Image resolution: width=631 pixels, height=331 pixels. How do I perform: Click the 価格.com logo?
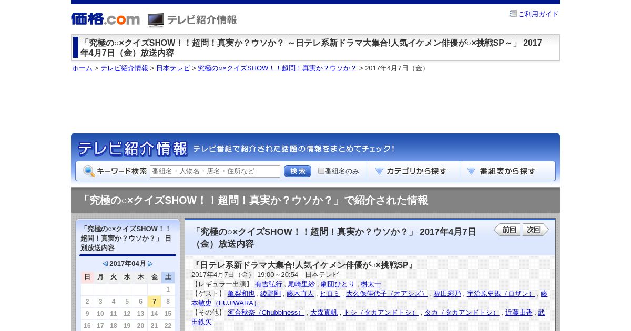click(x=105, y=19)
